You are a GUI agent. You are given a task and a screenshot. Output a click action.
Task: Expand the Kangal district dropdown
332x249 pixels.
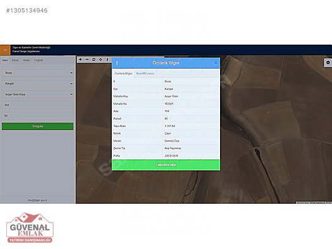pyautogui.click(x=38, y=84)
